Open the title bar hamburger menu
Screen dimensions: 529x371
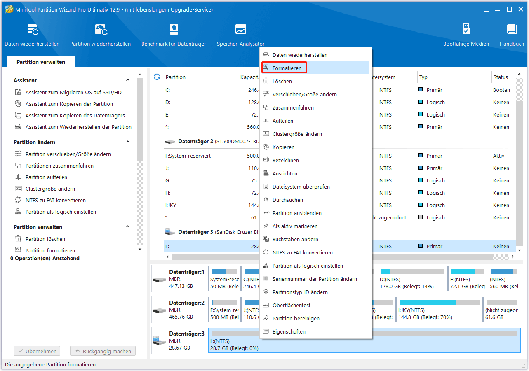point(486,9)
